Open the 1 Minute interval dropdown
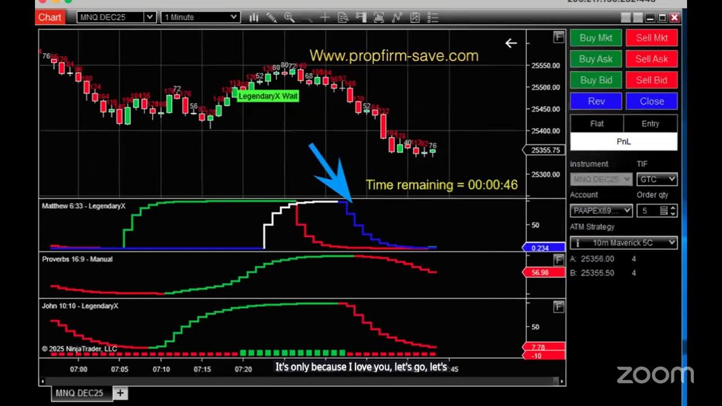The height and width of the screenshot is (406, 722). coord(200,17)
